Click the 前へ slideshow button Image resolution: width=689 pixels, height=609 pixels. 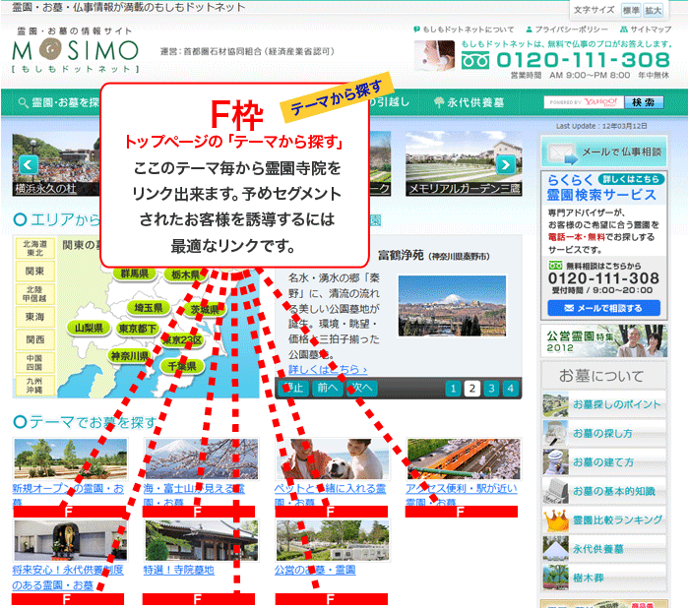(x=327, y=389)
